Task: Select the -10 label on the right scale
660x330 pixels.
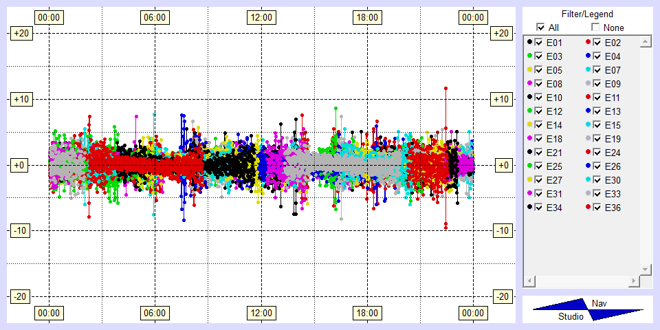Action: click(x=502, y=230)
